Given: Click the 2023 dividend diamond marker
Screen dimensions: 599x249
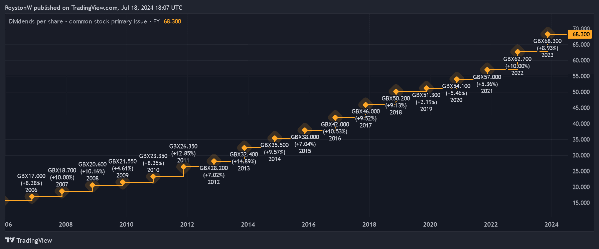Looking at the screenshot, I should (x=547, y=34).
